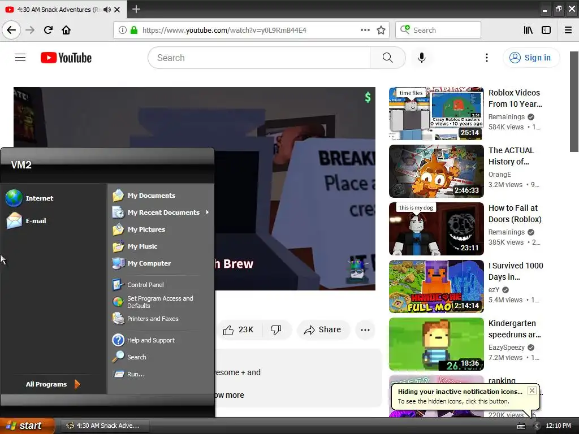This screenshot has height=434, width=579.
Task: Open I Survived 1000 Days video title
Action: pyautogui.click(x=516, y=271)
